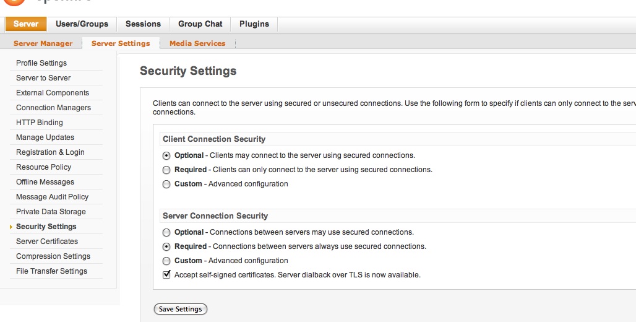
Task: Navigate to Server Certificates page
Action: (x=47, y=241)
